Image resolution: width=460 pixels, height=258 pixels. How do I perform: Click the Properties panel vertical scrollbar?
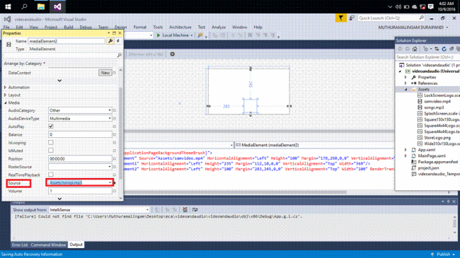coord(120,134)
